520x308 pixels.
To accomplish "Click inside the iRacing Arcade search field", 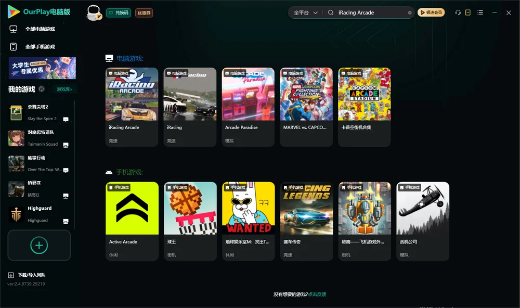I will pos(371,12).
